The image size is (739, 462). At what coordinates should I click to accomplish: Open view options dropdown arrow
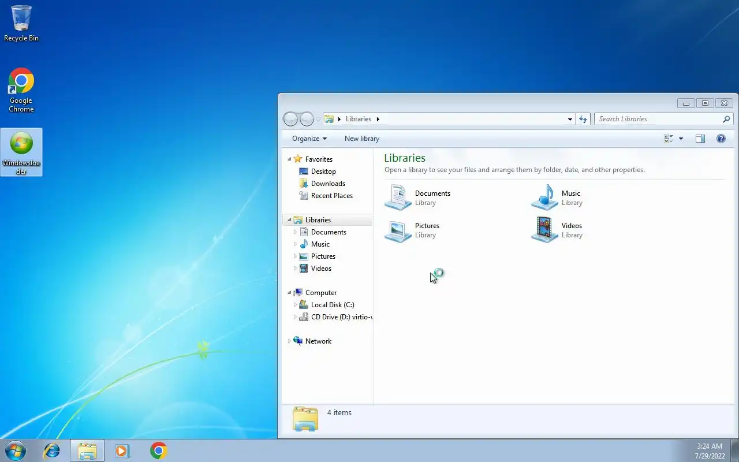pyautogui.click(x=681, y=139)
